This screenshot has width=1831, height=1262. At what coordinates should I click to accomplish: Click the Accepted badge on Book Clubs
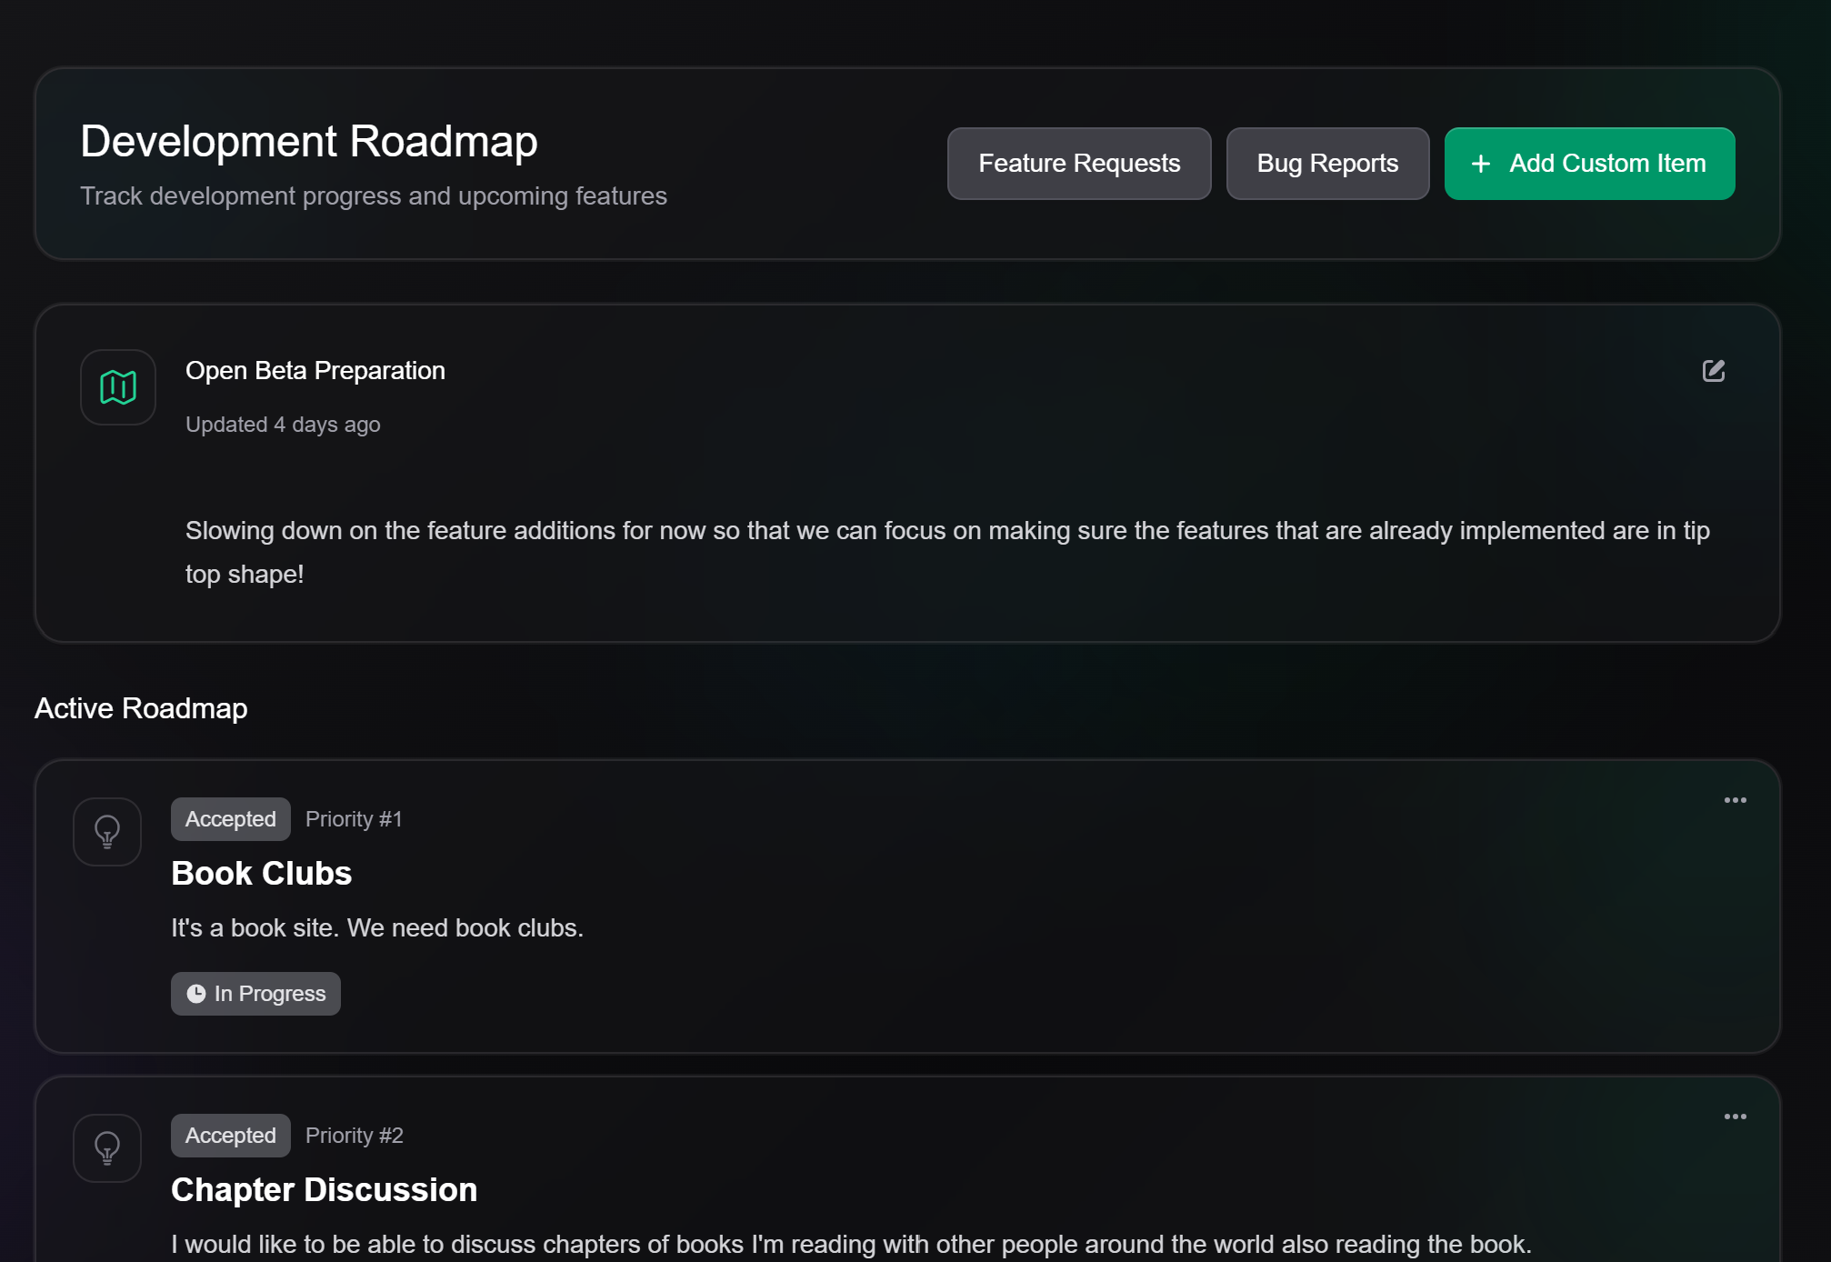230,819
